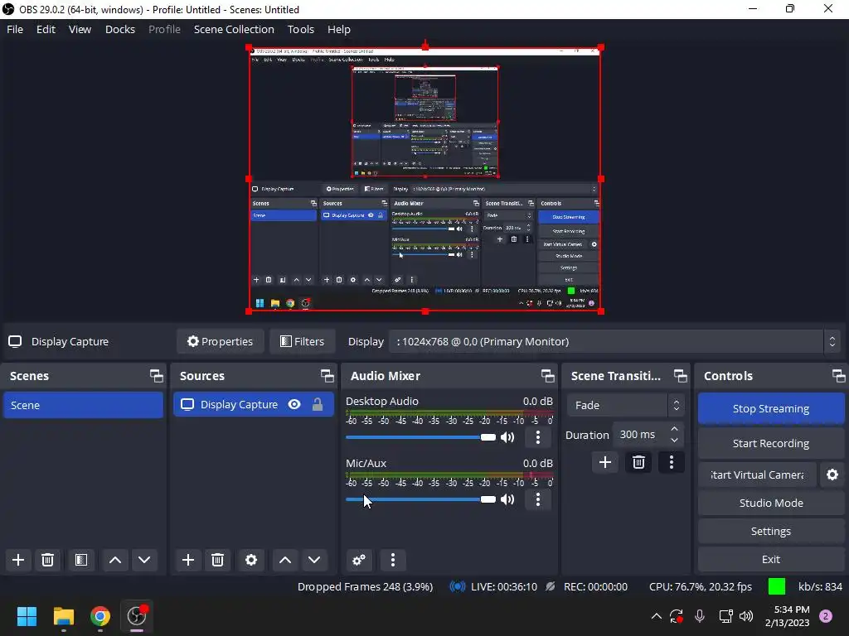Screen dimensions: 849x636
Task: Enable Studio Mode
Action: [x=771, y=503]
